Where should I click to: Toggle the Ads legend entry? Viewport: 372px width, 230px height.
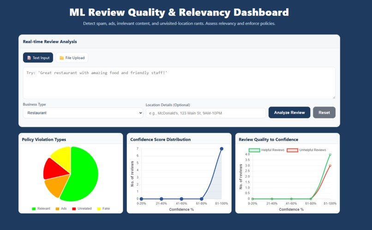pyautogui.click(x=61, y=209)
